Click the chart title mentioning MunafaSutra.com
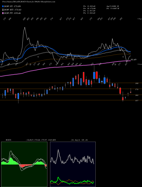Image resolution: width=142 pixels, height=187 pixels. tap(29, 2)
